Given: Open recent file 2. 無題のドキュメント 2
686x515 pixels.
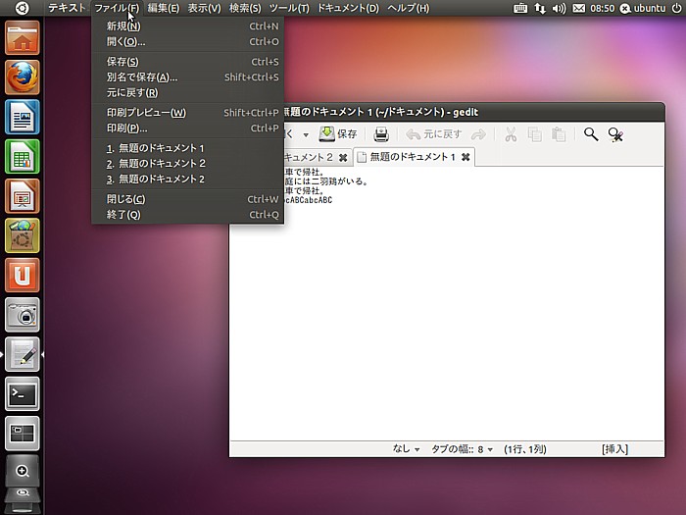Looking at the screenshot, I should (188, 164).
